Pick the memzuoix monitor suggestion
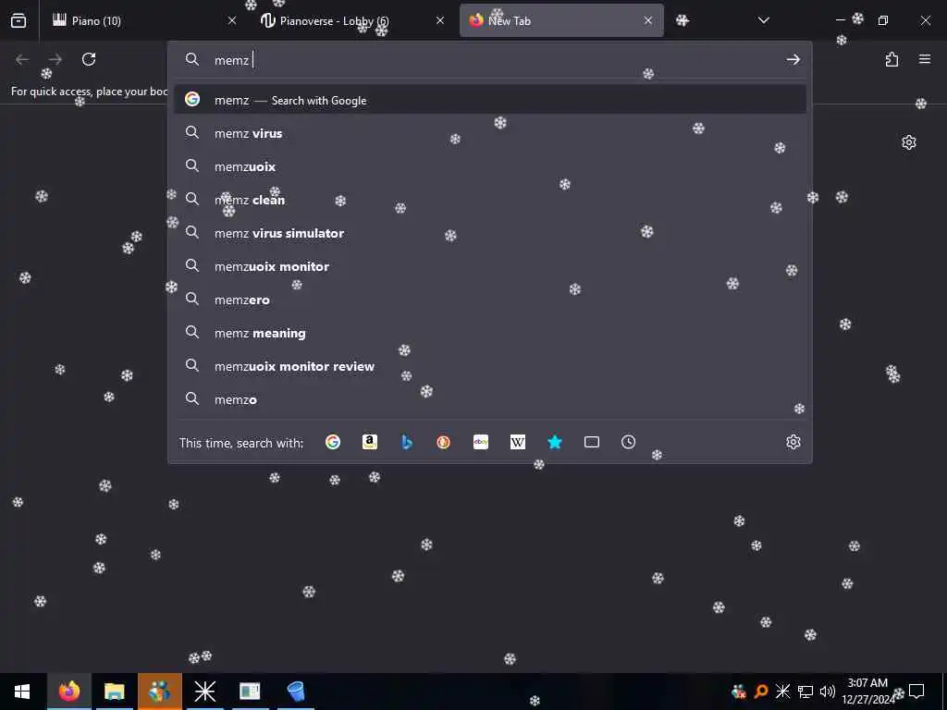 pos(490,266)
